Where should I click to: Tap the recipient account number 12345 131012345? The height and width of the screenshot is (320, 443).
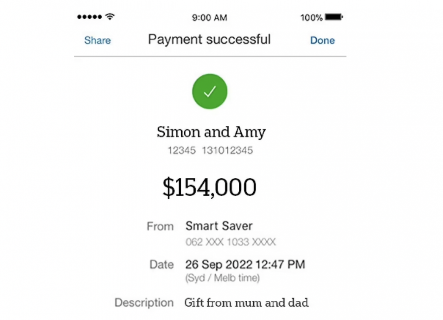tap(210, 150)
